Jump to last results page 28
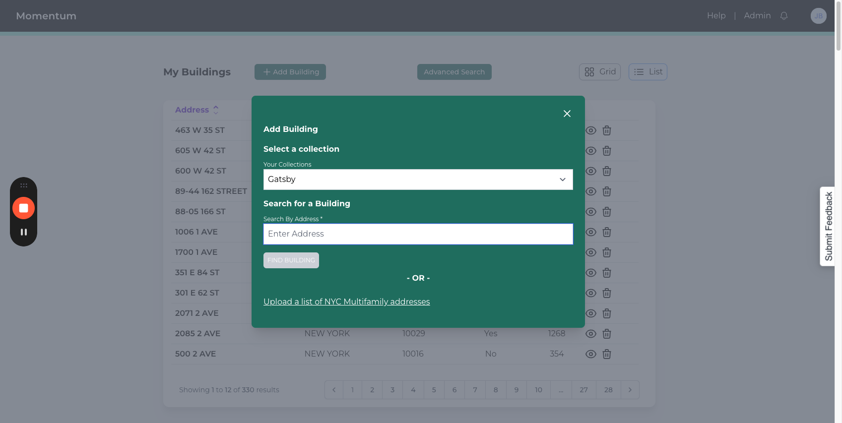Screen dimensions: 842x423 tap(608, 390)
